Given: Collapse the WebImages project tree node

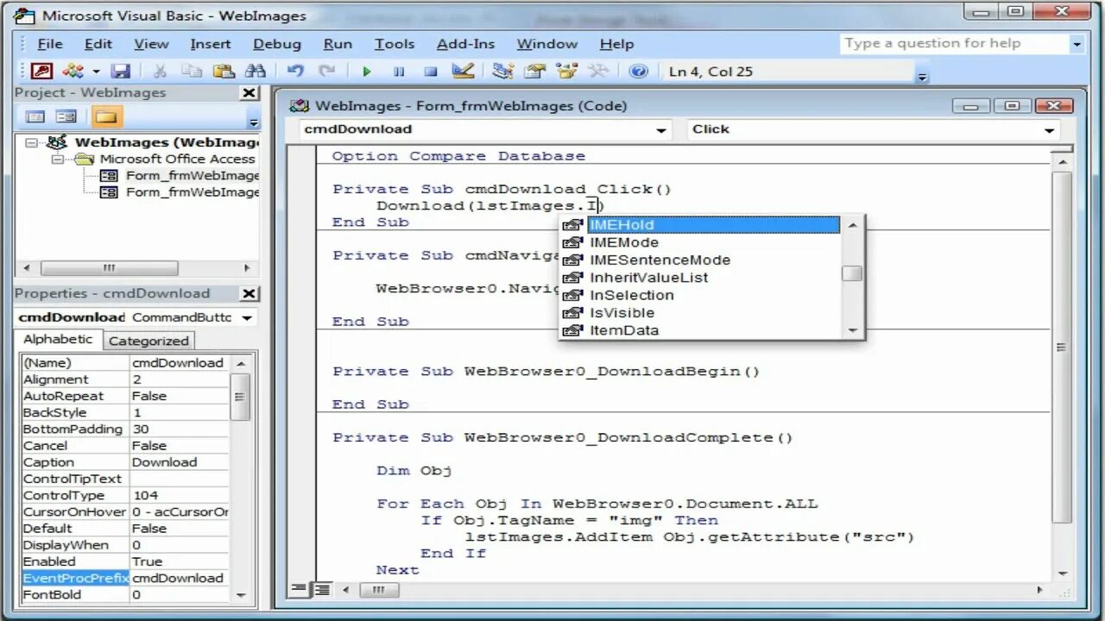Looking at the screenshot, I should coord(31,142).
